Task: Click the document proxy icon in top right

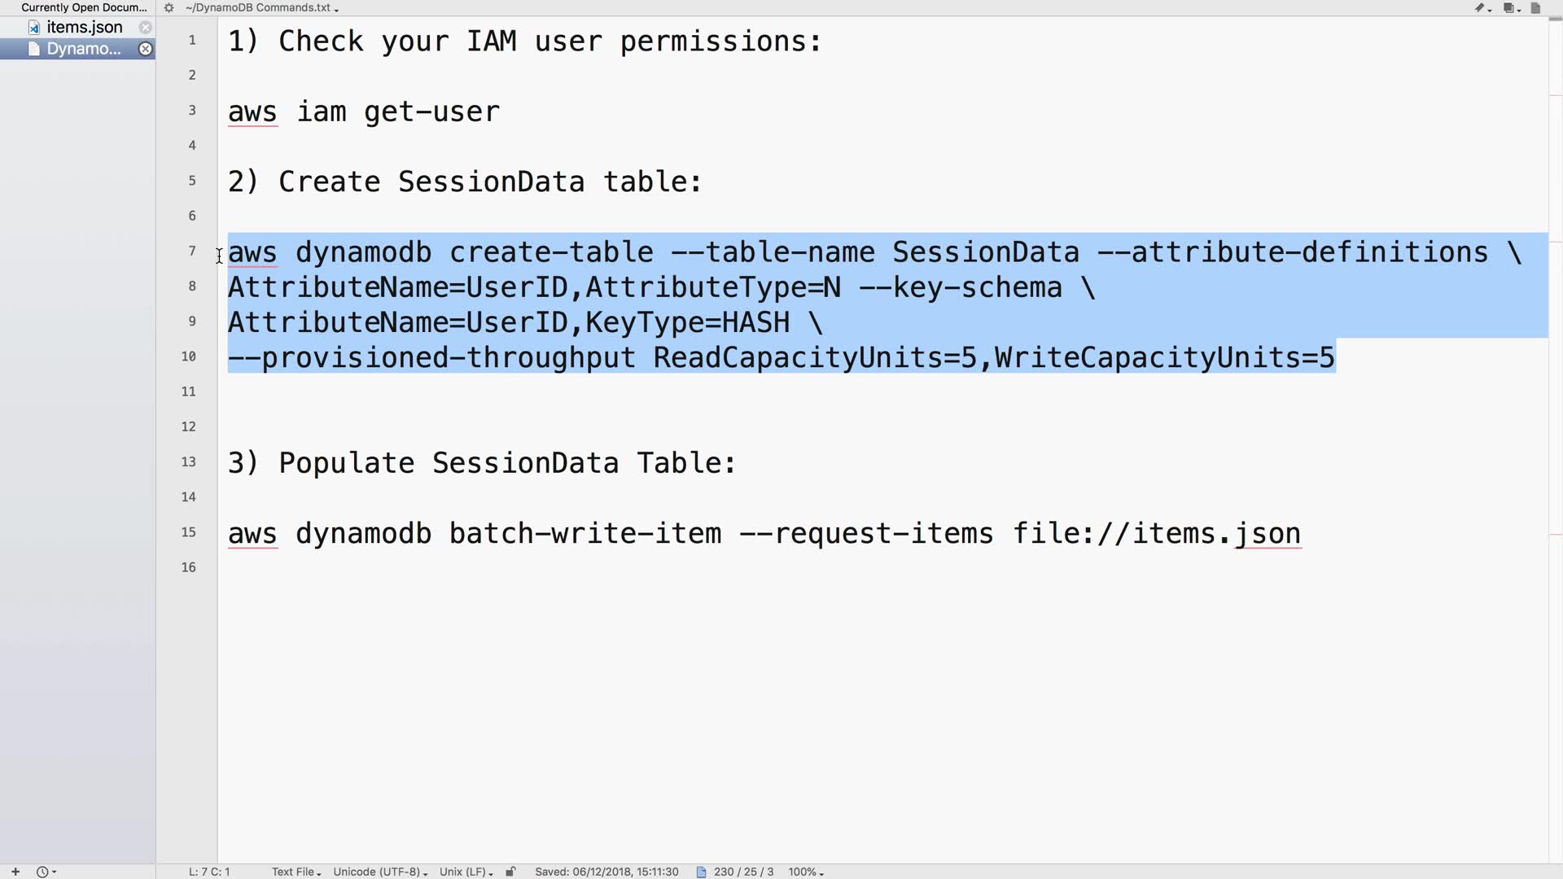Action: (x=1535, y=8)
